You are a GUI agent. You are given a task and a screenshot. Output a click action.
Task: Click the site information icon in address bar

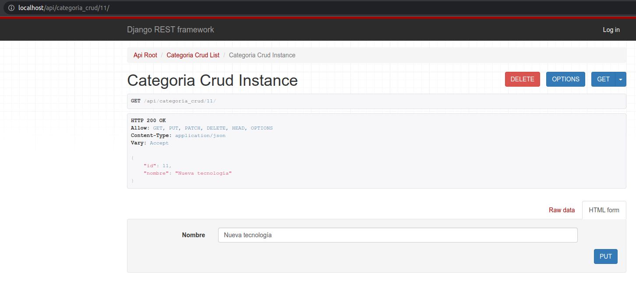click(x=11, y=8)
